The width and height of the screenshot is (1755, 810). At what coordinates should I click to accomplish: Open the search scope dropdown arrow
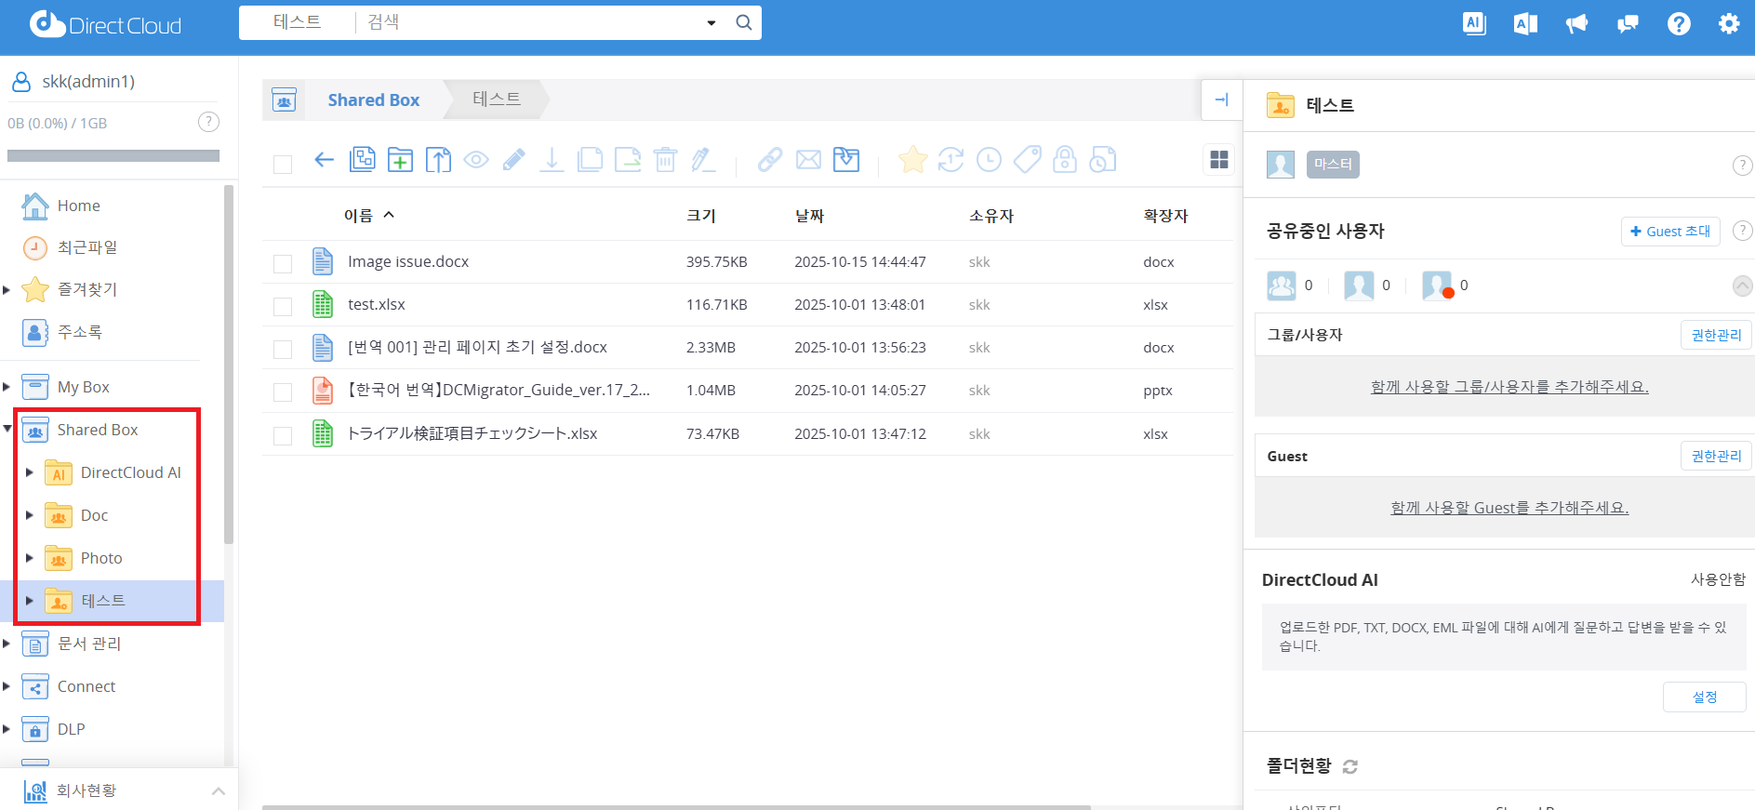coord(711,22)
